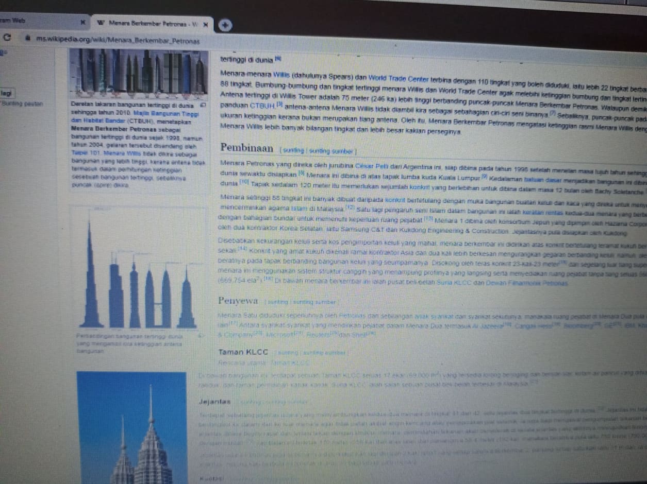Screen dimensions: 647x484
Task: Close the first browser tab
Action: click(x=82, y=22)
